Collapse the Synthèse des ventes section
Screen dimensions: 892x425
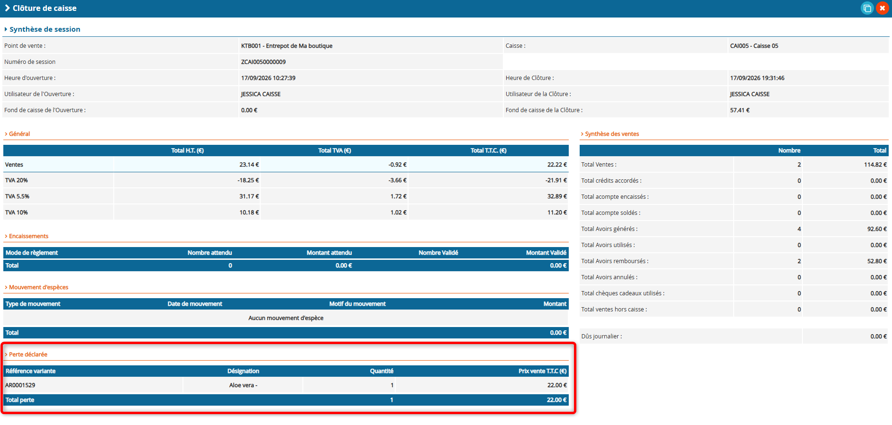(610, 134)
